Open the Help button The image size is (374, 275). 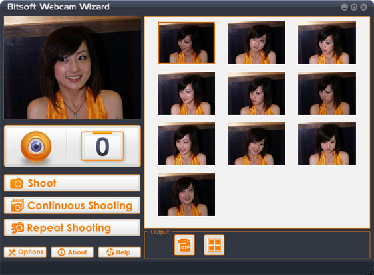pos(120,252)
